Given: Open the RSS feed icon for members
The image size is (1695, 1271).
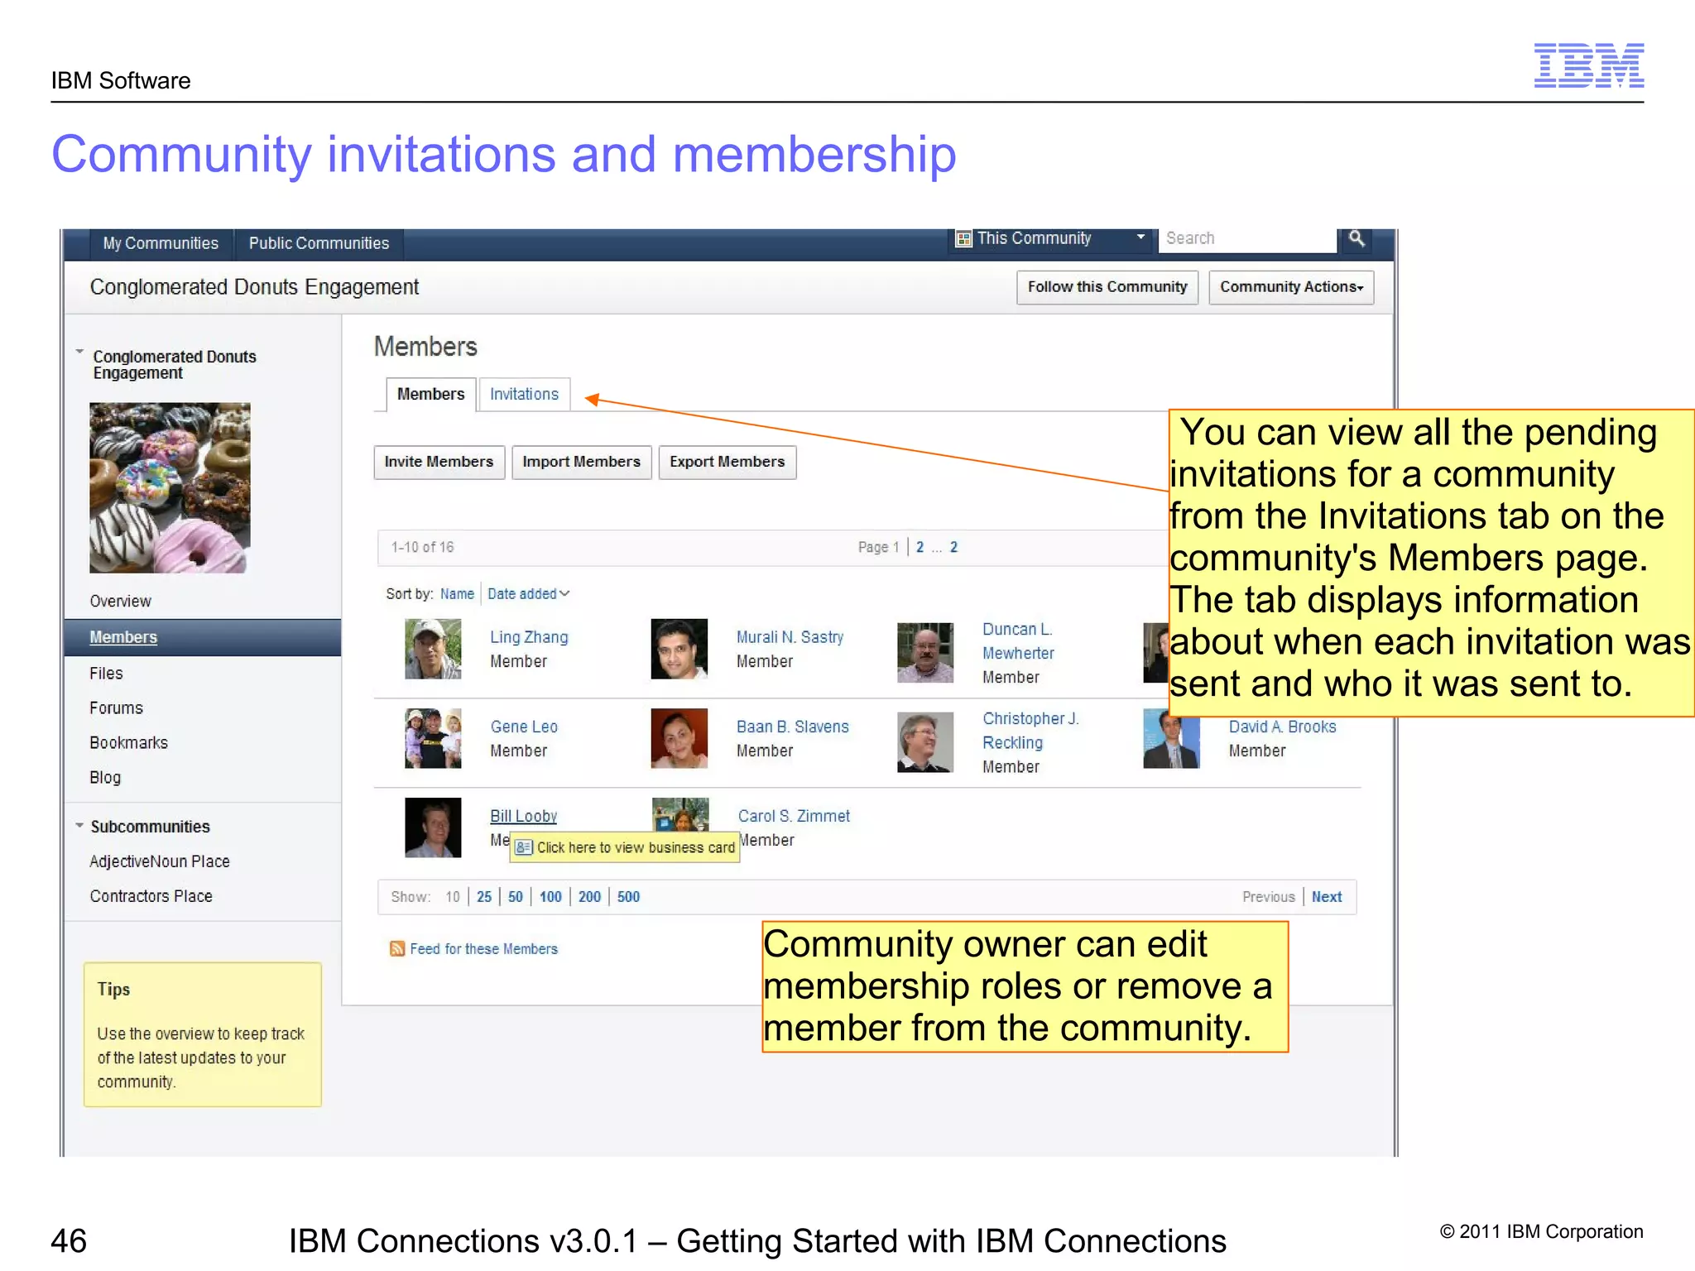Looking at the screenshot, I should [397, 948].
